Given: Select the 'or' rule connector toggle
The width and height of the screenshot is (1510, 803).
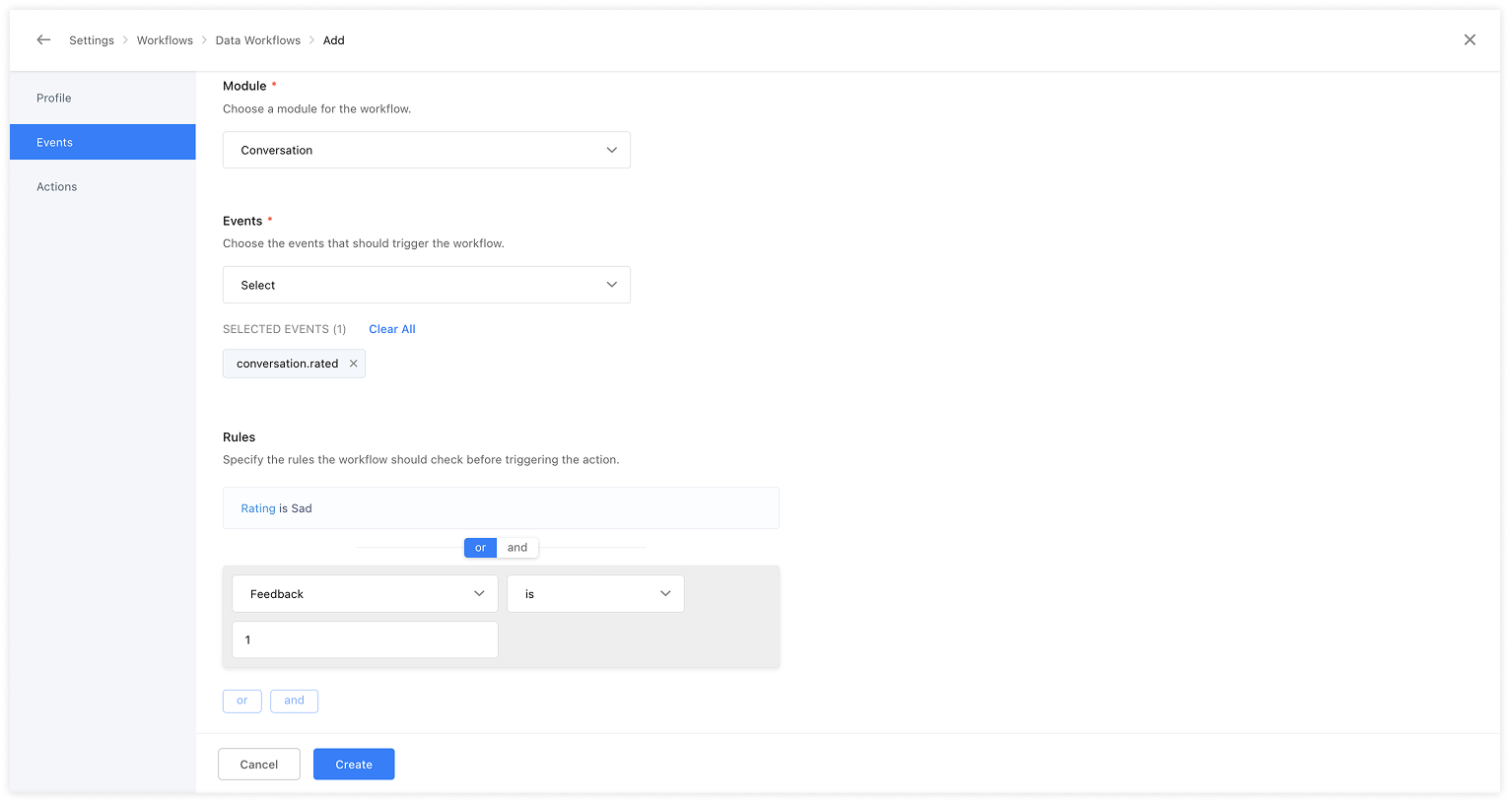Looking at the screenshot, I should point(480,548).
